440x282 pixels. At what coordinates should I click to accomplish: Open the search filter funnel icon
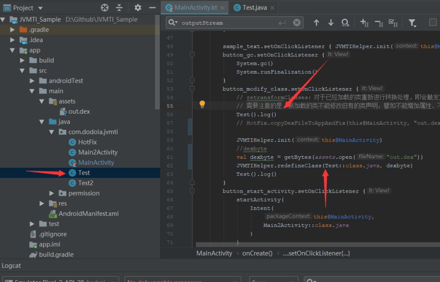(412, 23)
